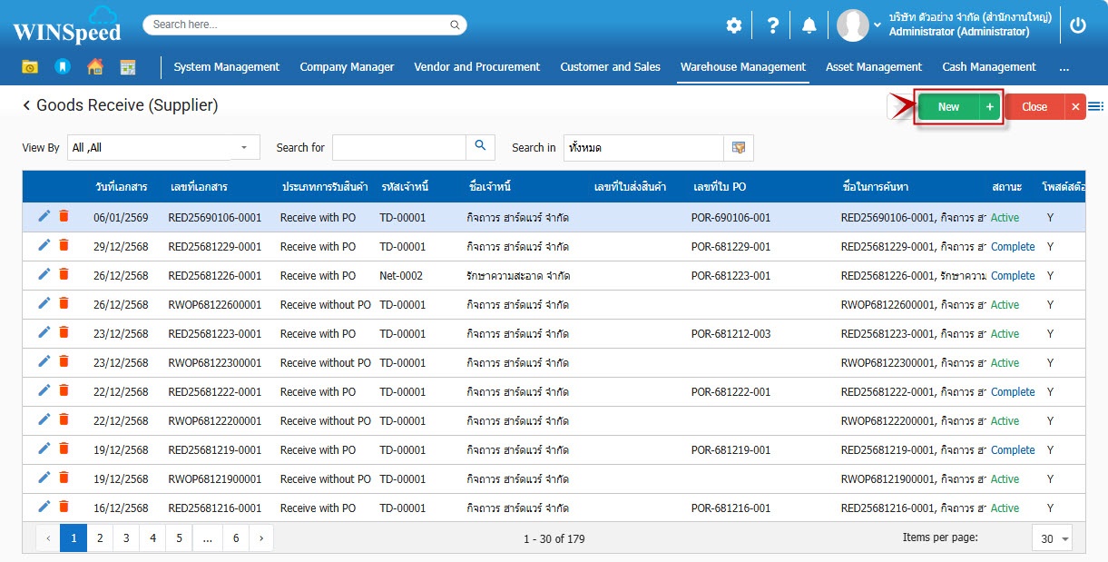The width and height of the screenshot is (1108, 562).
Task: Open the bookmark icon in the toolbar
Action: (62, 67)
